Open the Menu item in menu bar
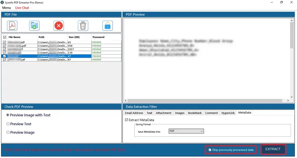Image resolution: width=297 pixels, height=158 pixels. click(7, 8)
